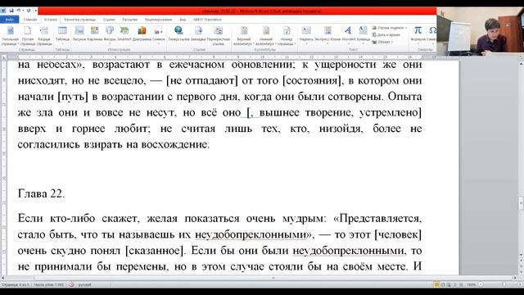This screenshot has height=295, width=524.
Task: Click the zoom percentage in status bar
Action: pyautogui.click(x=472, y=285)
